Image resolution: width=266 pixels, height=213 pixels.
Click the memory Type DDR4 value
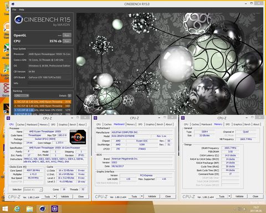pos(204,131)
